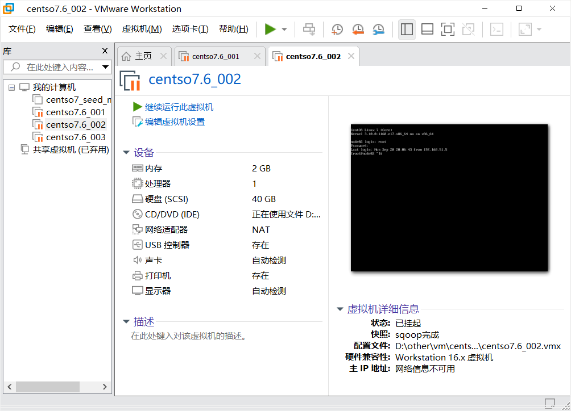This screenshot has height=411, width=571.
Task: Click the NAT network adapter value
Action: coord(260,230)
